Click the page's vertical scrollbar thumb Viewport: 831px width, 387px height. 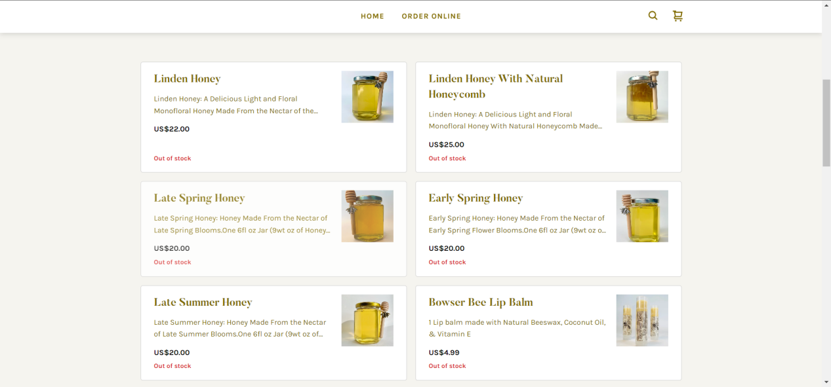click(826, 123)
